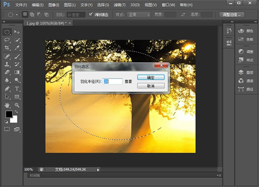The width and height of the screenshot is (259, 187).
Task: Open the Style (样式) dropdown
Action: (138, 15)
